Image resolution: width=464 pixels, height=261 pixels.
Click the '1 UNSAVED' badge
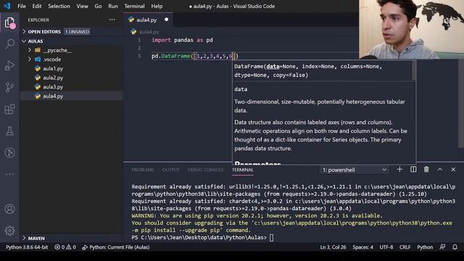pyautogui.click(x=77, y=31)
